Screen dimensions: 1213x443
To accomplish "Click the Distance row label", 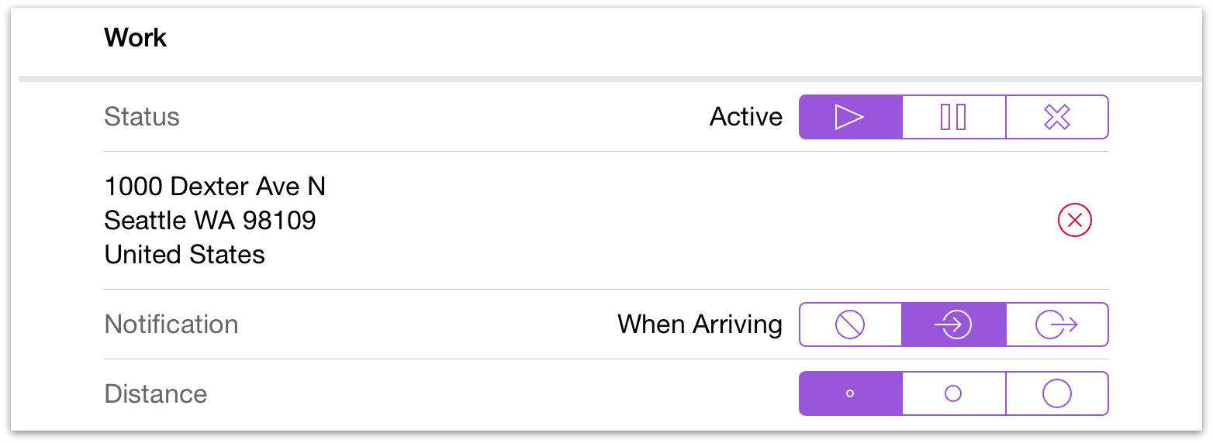I will (x=156, y=394).
